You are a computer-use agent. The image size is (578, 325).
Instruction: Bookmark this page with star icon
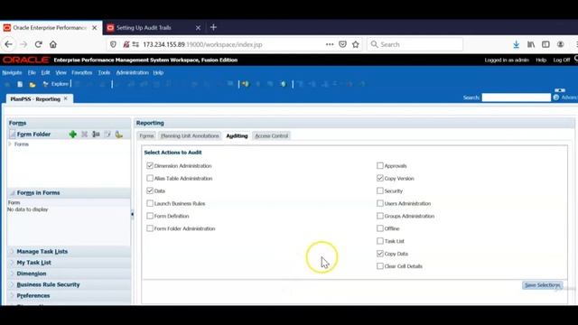355,44
